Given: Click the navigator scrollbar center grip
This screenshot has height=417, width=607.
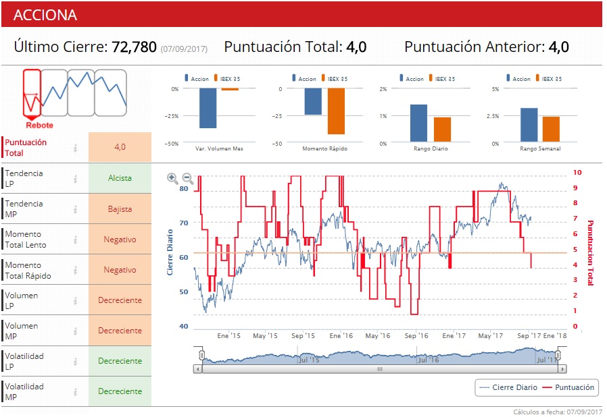Looking at the screenshot, I should pos(380,369).
